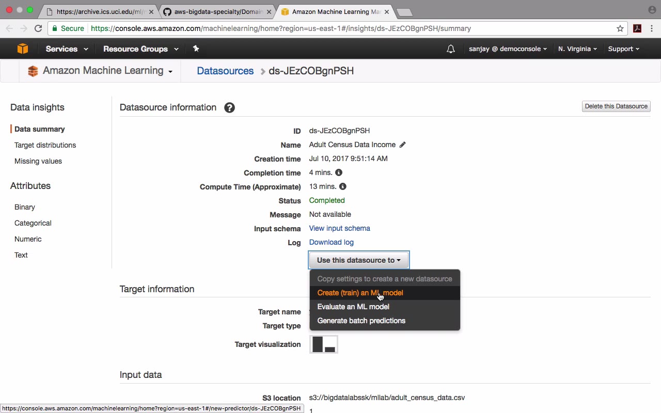Open the Datasources breadcrumb link
The image size is (661, 413).
pyautogui.click(x=225, y=71)
